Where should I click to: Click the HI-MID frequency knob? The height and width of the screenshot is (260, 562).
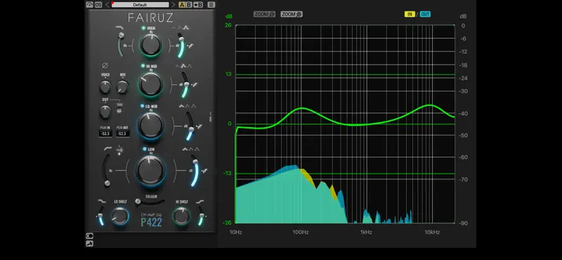click(x=150, y=84)
